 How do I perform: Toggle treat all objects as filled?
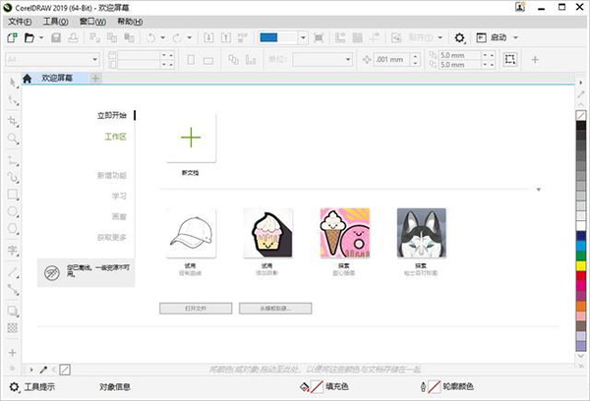pos(509,59)
